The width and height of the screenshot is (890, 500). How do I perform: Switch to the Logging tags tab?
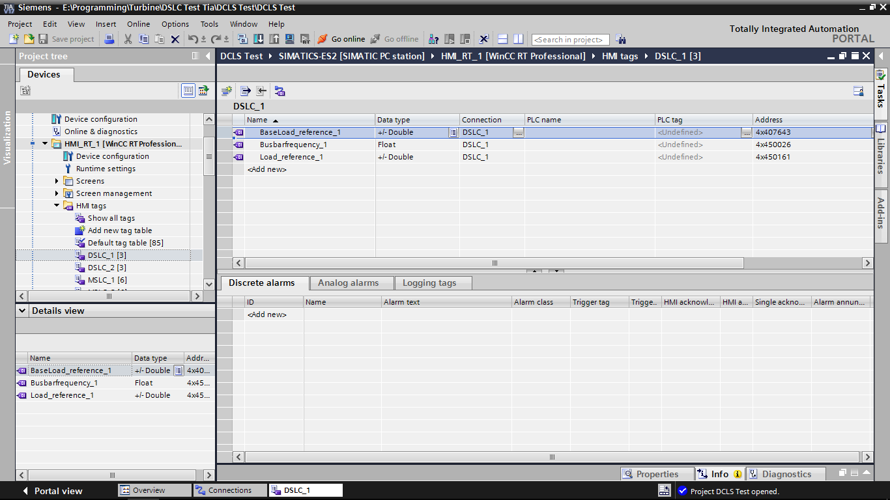[429, 283]
